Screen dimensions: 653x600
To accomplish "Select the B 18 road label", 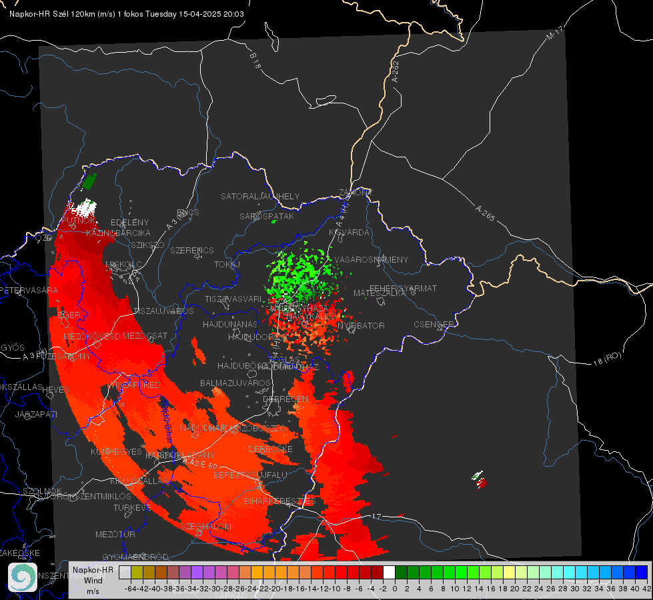I will (x=255, y=61).
